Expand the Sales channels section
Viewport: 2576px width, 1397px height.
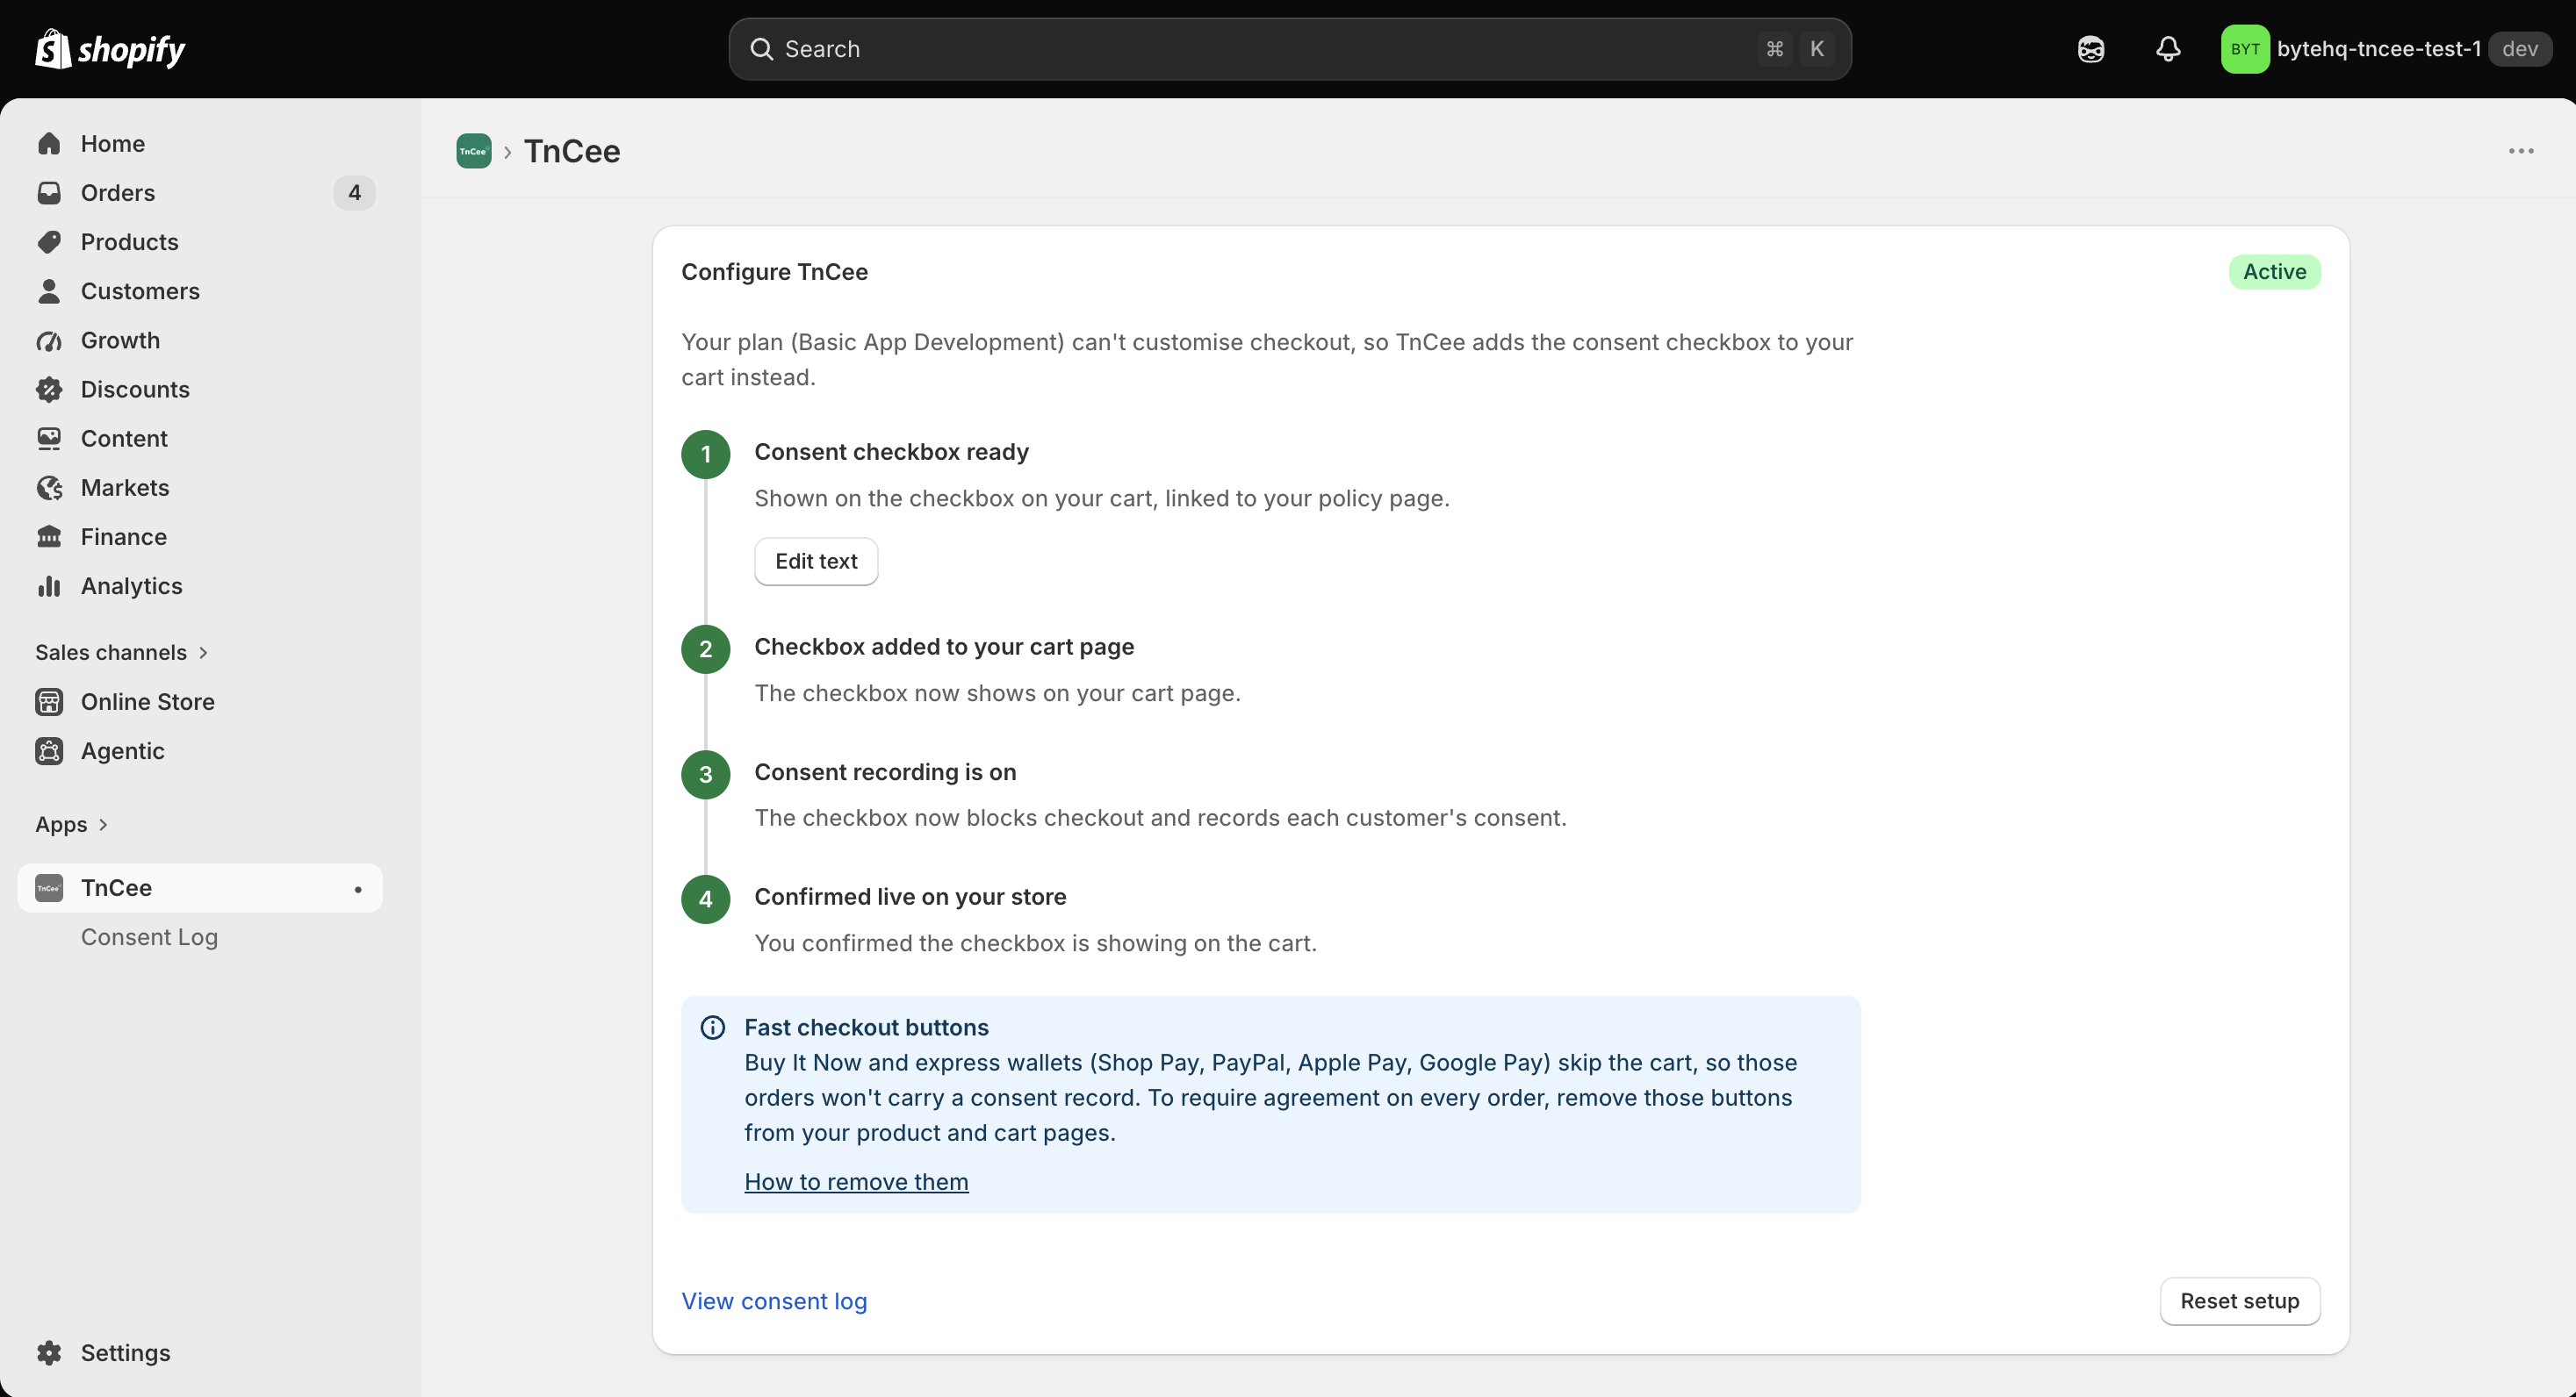click(122, 653)
